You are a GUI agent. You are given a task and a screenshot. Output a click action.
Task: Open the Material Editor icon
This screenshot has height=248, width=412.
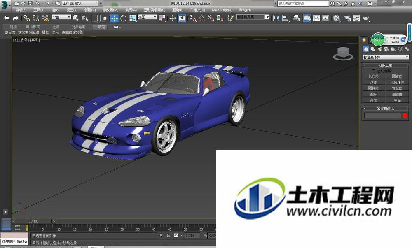pyautogui.click(x=337, y=18)
